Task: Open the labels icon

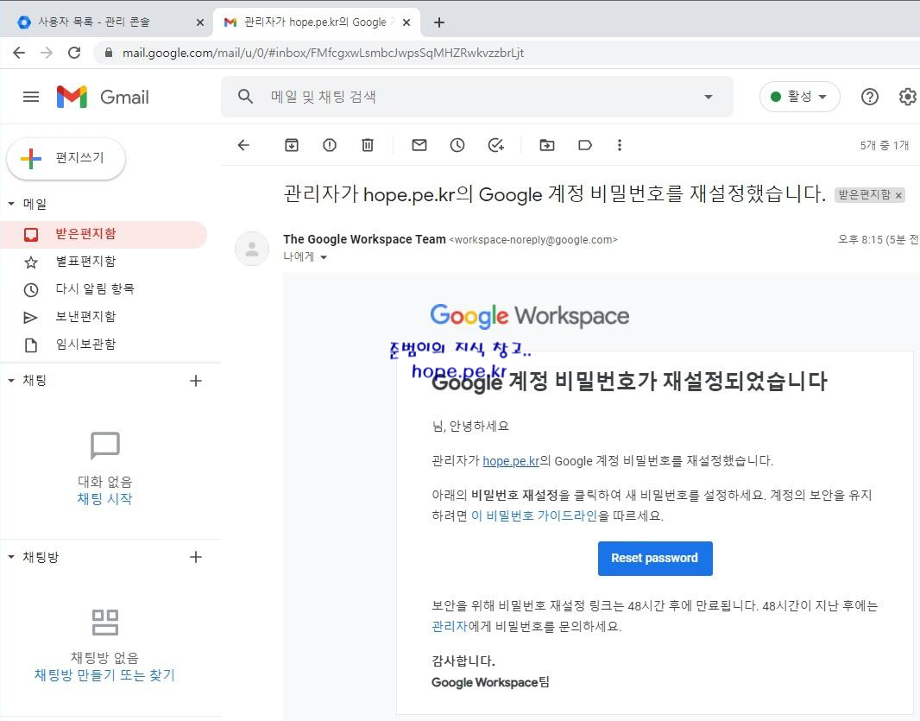Action: click(x=585, y=145)
